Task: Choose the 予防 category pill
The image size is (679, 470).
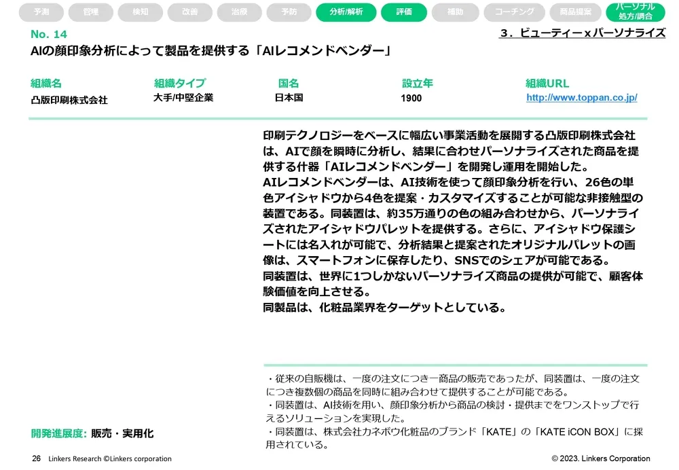Action: (x=289, y=12)
